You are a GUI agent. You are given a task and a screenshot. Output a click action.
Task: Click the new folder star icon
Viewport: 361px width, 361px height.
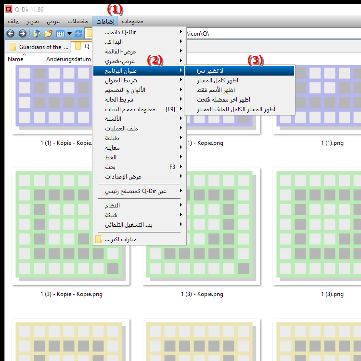(x=48, y=34)
